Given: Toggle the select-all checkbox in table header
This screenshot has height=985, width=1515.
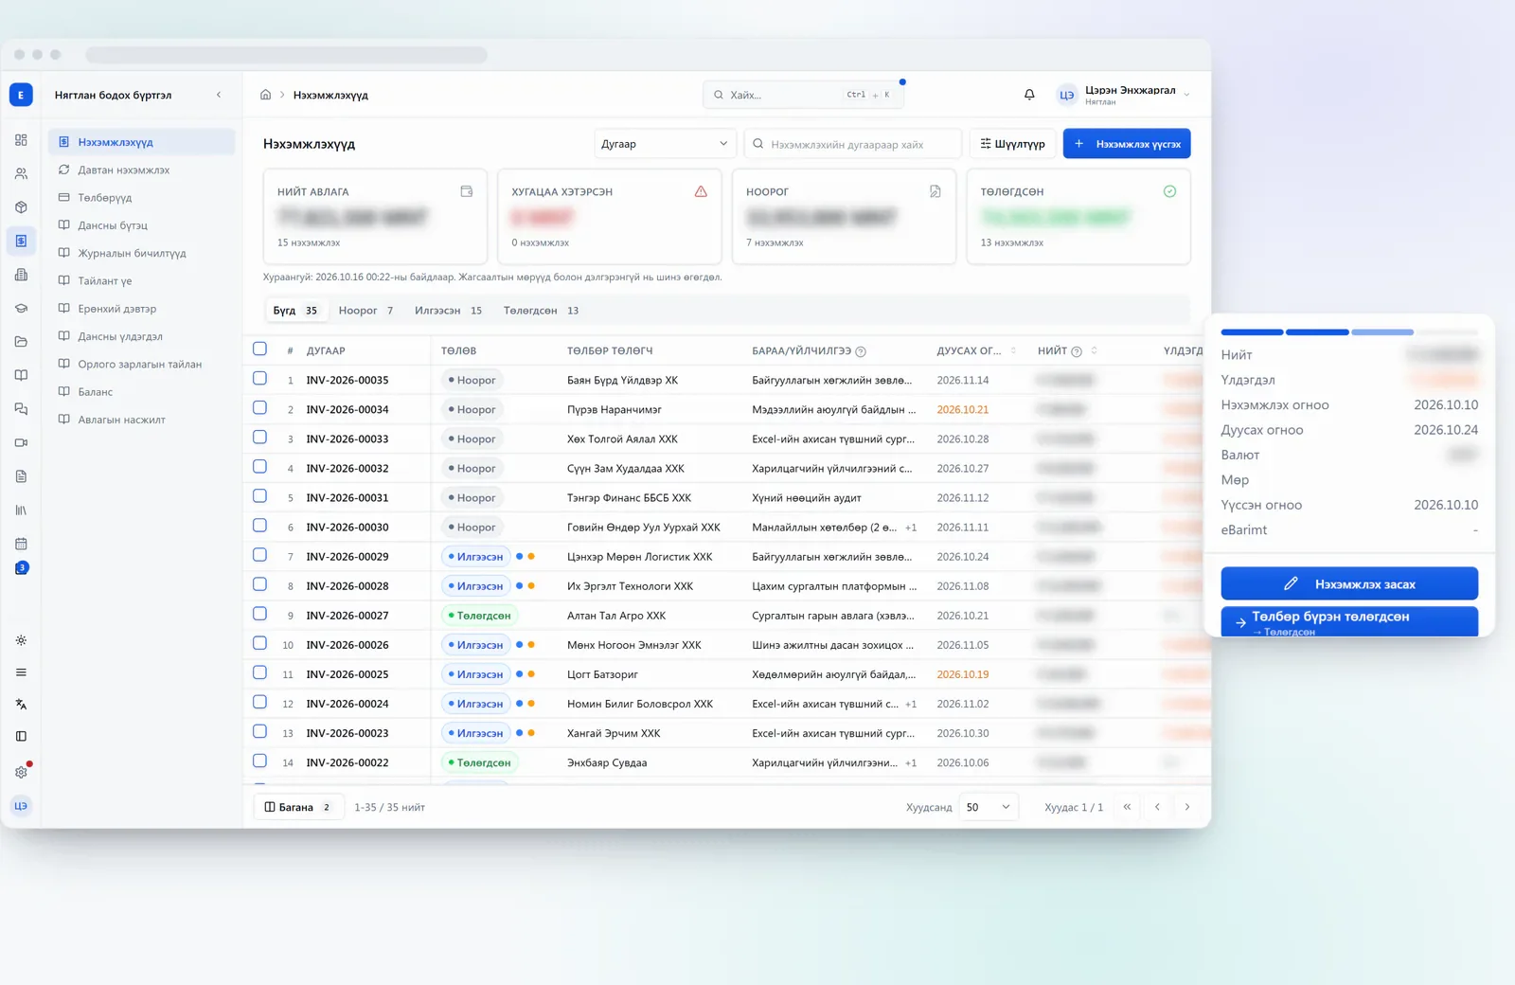Looking at the screenshot, I should click(x=259, y=349).
